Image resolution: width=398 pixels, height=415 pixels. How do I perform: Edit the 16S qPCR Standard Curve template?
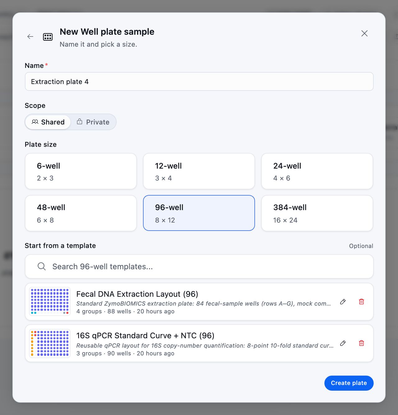pos(343,343)
